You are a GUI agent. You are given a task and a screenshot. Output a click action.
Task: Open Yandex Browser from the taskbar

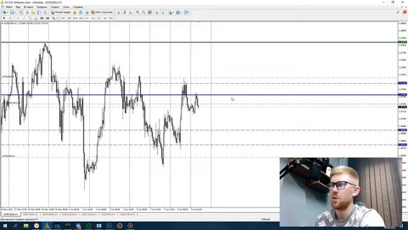[x=36, y=226]
